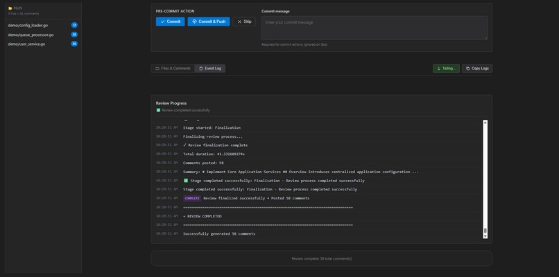The height and width of the screenshot is (277, 559).
Task: Switch to the Files & Comments tab
Action: pyautogui.click(x=173, y=69)
